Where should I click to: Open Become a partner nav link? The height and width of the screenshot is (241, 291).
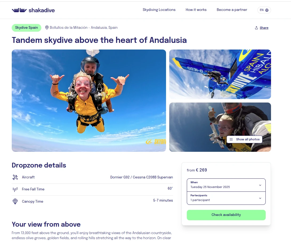(x=232, y=10)
